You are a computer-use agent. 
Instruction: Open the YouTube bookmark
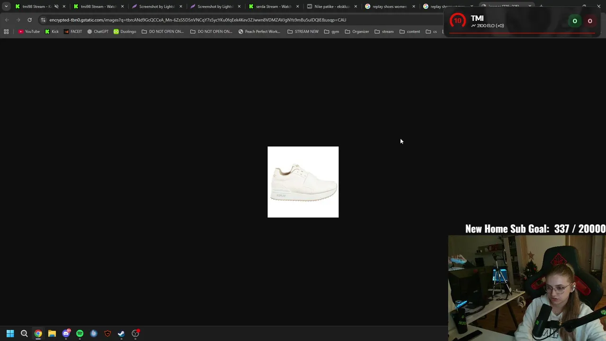click(29, 32)
